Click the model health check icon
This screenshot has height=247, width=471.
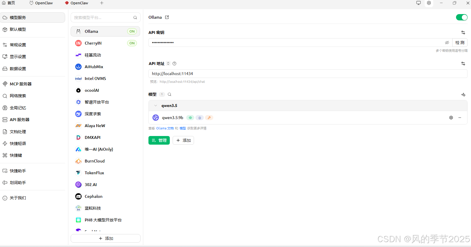point(463,95)
